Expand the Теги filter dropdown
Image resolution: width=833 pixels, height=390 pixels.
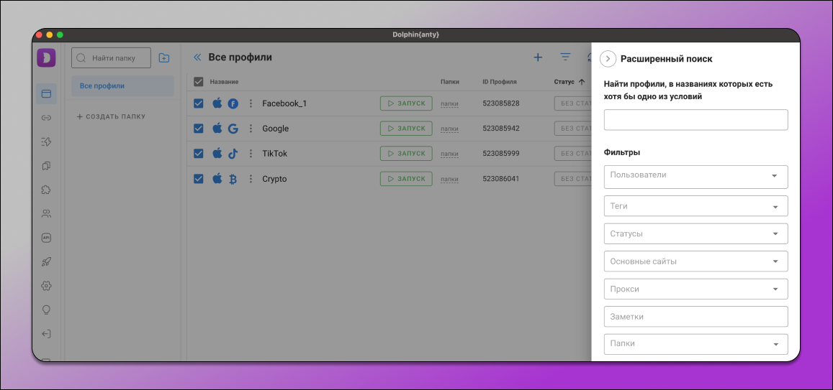pyautogui.click(x=695, y=206)
